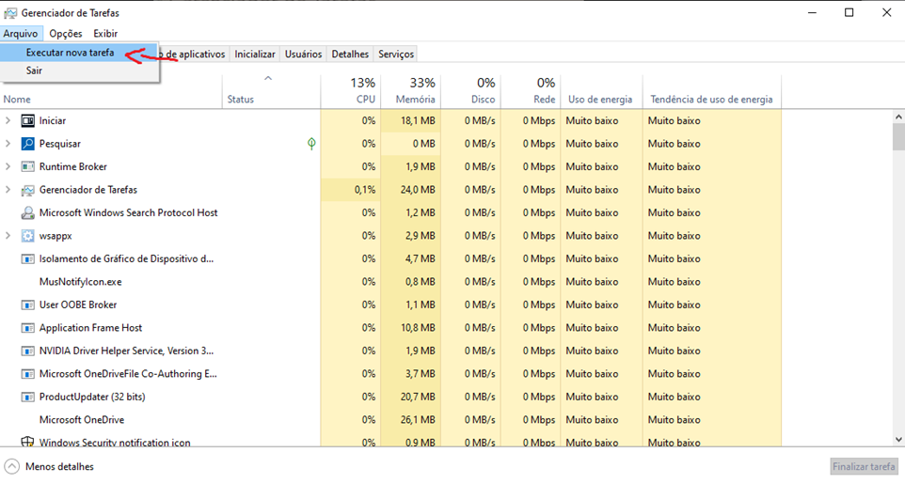This screenshot has height=484, width=905.
Task: Expand the Runtime Broker process group
Action: click(x=8, y=166)
